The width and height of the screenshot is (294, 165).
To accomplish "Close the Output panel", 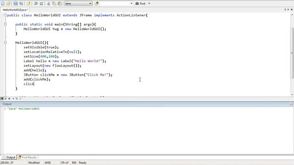I will click(x=291, y=104).
